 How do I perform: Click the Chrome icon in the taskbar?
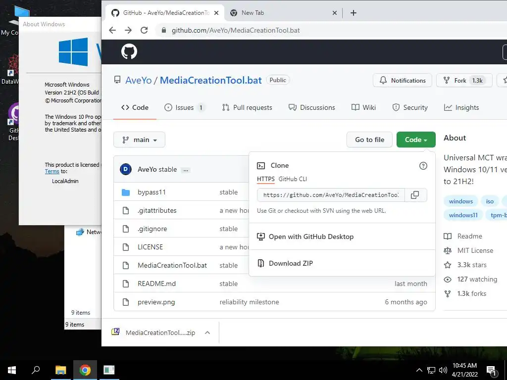point(85,370)
